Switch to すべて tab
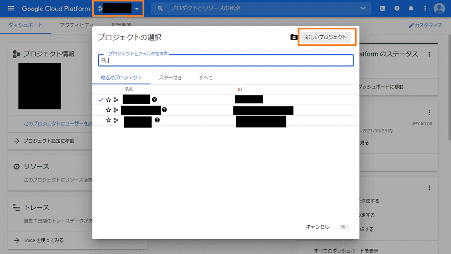The height and width of the screenshot is (254, 451). click(206, 78)
